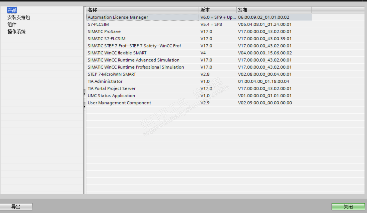Viewport: 367px width, 213px height.
Task: Click release value V01.00.00.00_01.01.00.01
Action: 265,96
